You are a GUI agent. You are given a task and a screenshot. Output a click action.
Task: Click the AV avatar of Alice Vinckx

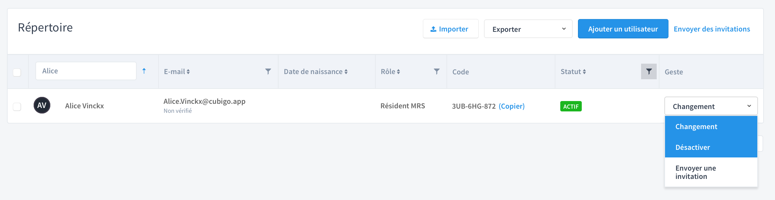[42, 105]
